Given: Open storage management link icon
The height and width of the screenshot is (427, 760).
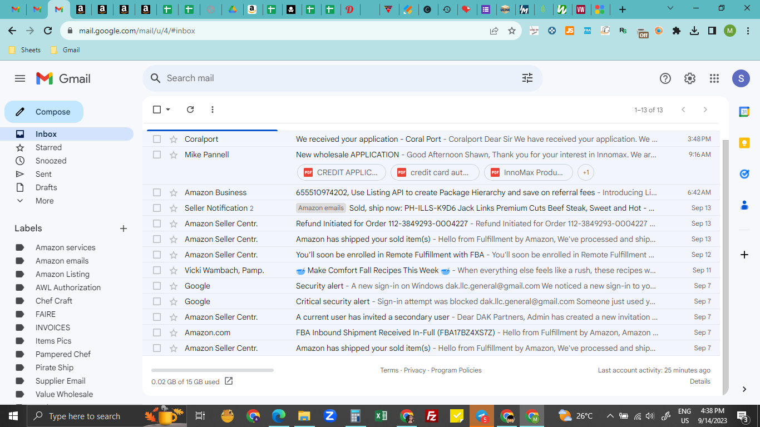Looking at the screenshot, I should point(229,381).
